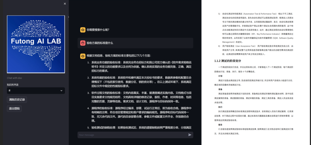Click the greeting message 你需要搜索什么呢
The image size is (311, 145).
pos(98,30)
